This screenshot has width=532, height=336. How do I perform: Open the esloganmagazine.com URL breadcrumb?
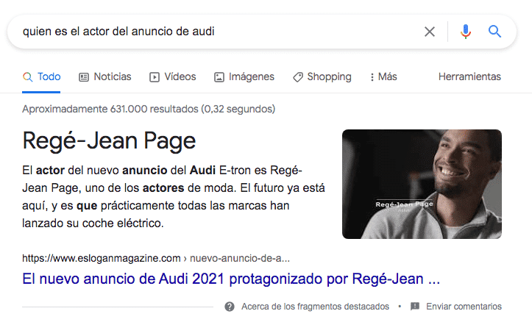pos(156,258)
